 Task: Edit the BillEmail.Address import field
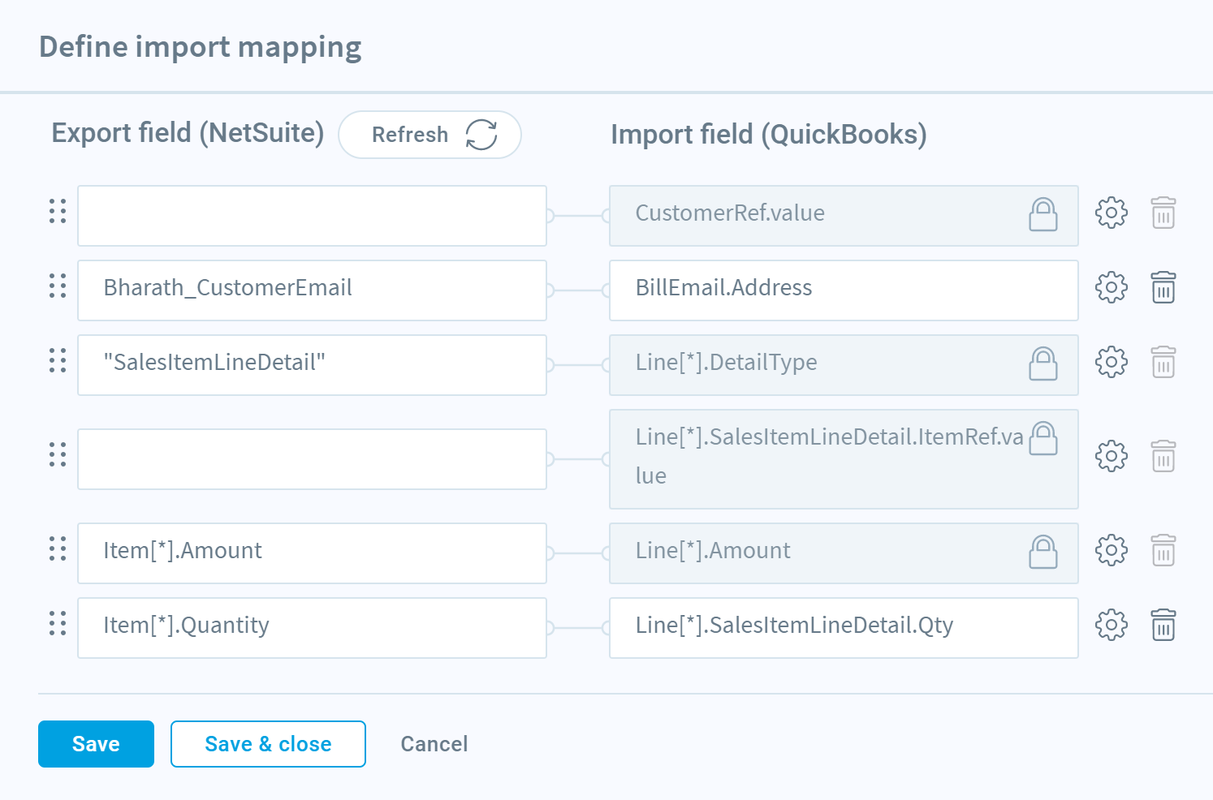coord(844,290)
